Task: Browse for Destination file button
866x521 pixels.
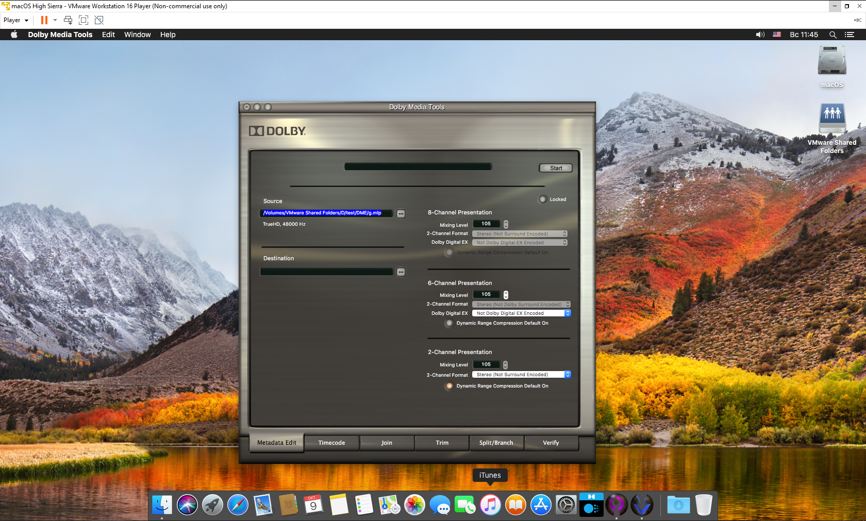Action: pyautogui.click(x=401, y=272)
